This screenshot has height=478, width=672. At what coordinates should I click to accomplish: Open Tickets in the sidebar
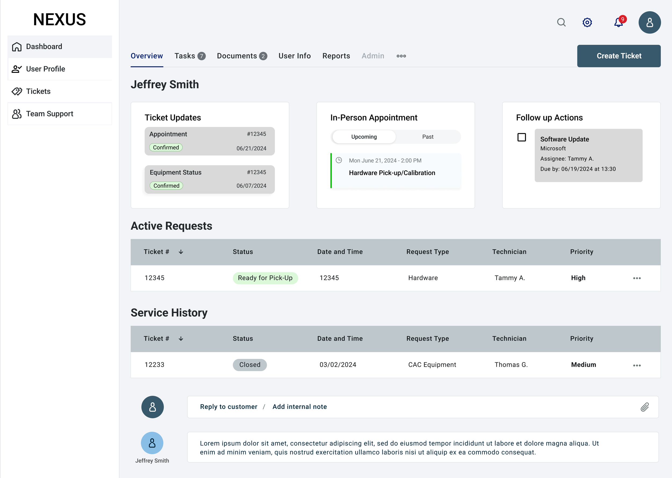point(38,91)
